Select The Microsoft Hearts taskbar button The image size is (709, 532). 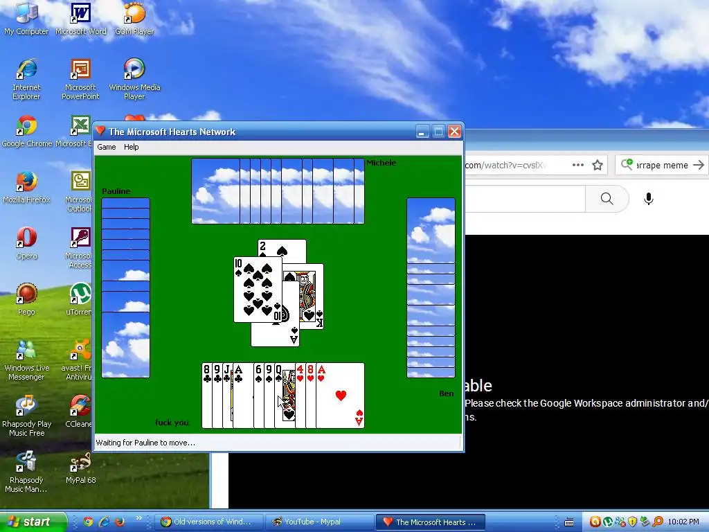tap(431, 522)
